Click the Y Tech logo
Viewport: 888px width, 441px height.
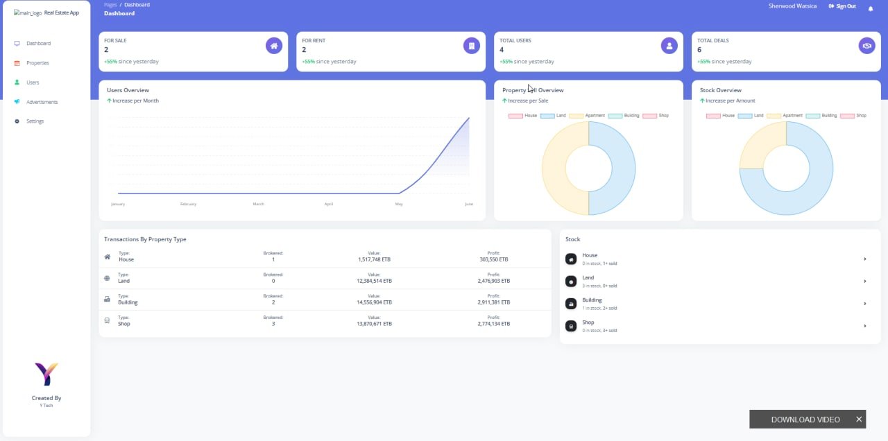[46, 374]
